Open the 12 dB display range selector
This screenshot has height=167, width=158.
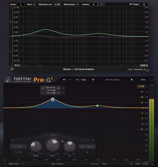pyautogui.click(x=141, y=86)
